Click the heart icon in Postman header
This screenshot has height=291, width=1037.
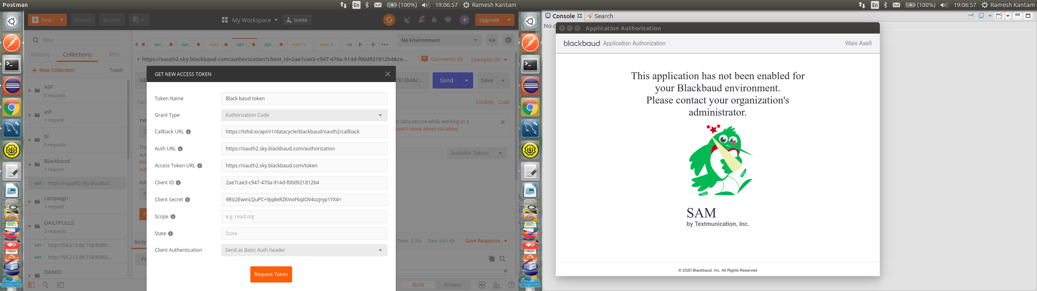pos(448,20)
